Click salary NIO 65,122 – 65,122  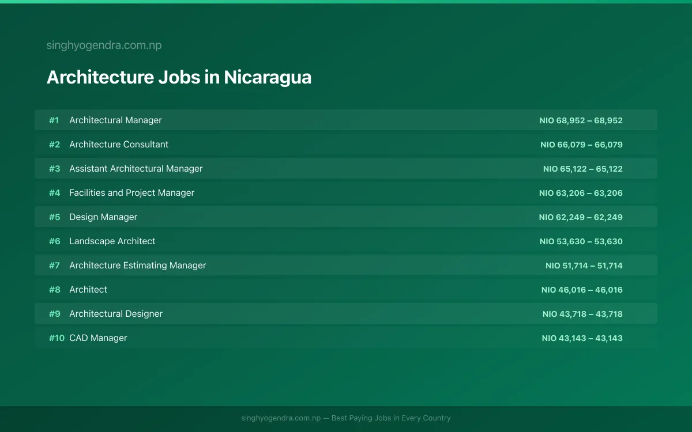click(583, 169)
